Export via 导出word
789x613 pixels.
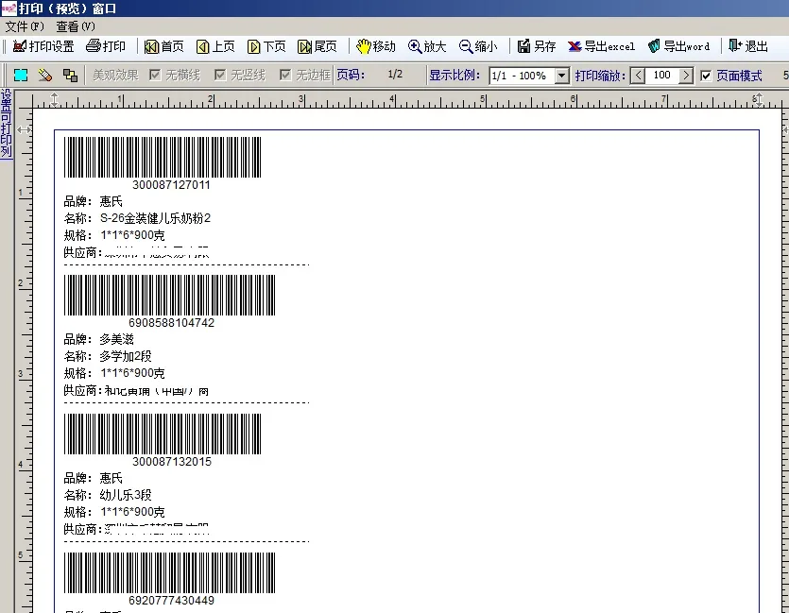(678, 46)
